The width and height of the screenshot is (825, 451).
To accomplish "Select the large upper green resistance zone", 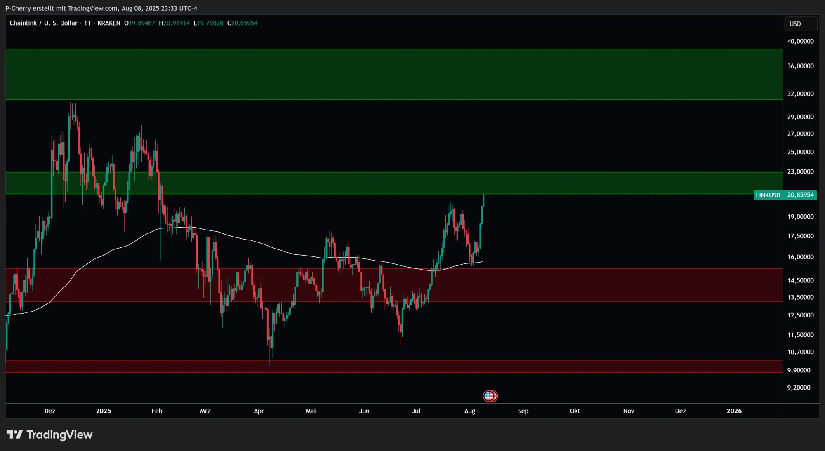I will pos(394,75).
